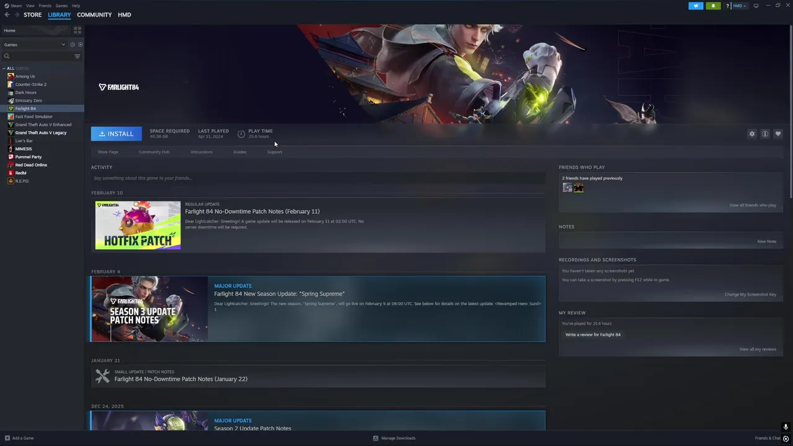
Task: Expand the Games category dropdown
Action: (x=35, y=45)
